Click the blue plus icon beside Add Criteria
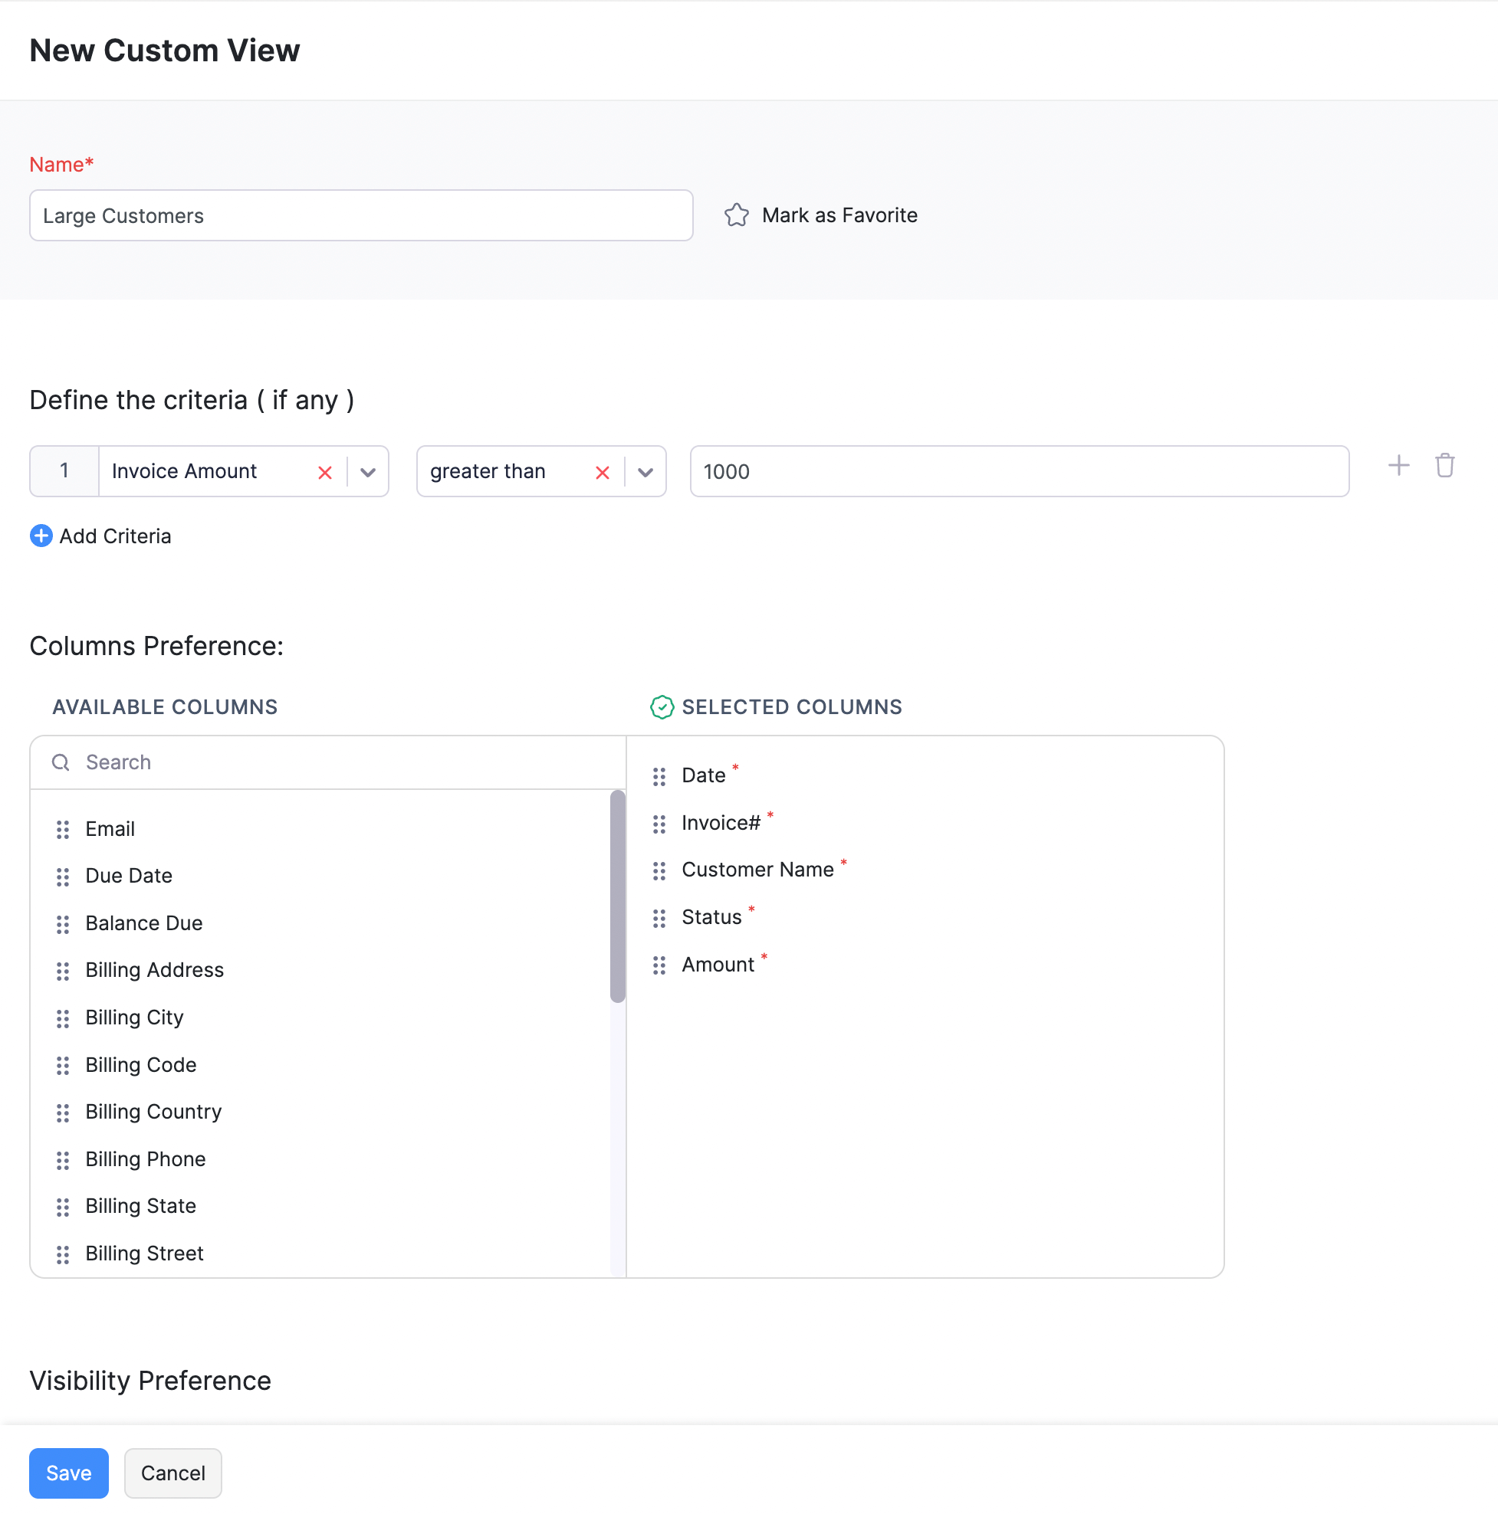The image size is (1498, 1514). [x=41, y=536]
